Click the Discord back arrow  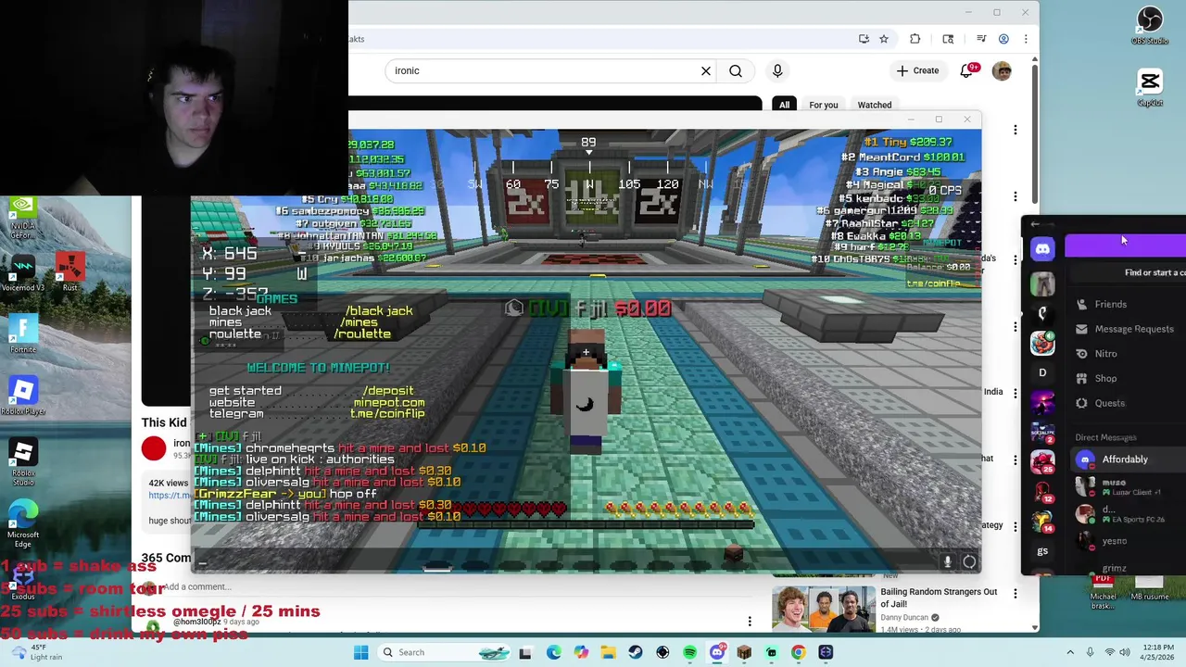(1035, 224)
